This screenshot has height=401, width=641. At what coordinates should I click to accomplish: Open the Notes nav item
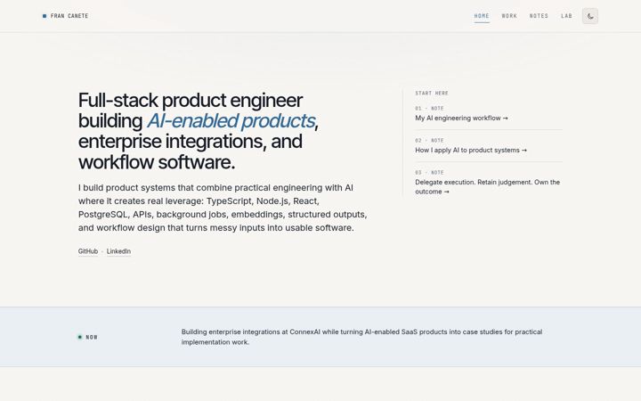[x=539, y=16]
